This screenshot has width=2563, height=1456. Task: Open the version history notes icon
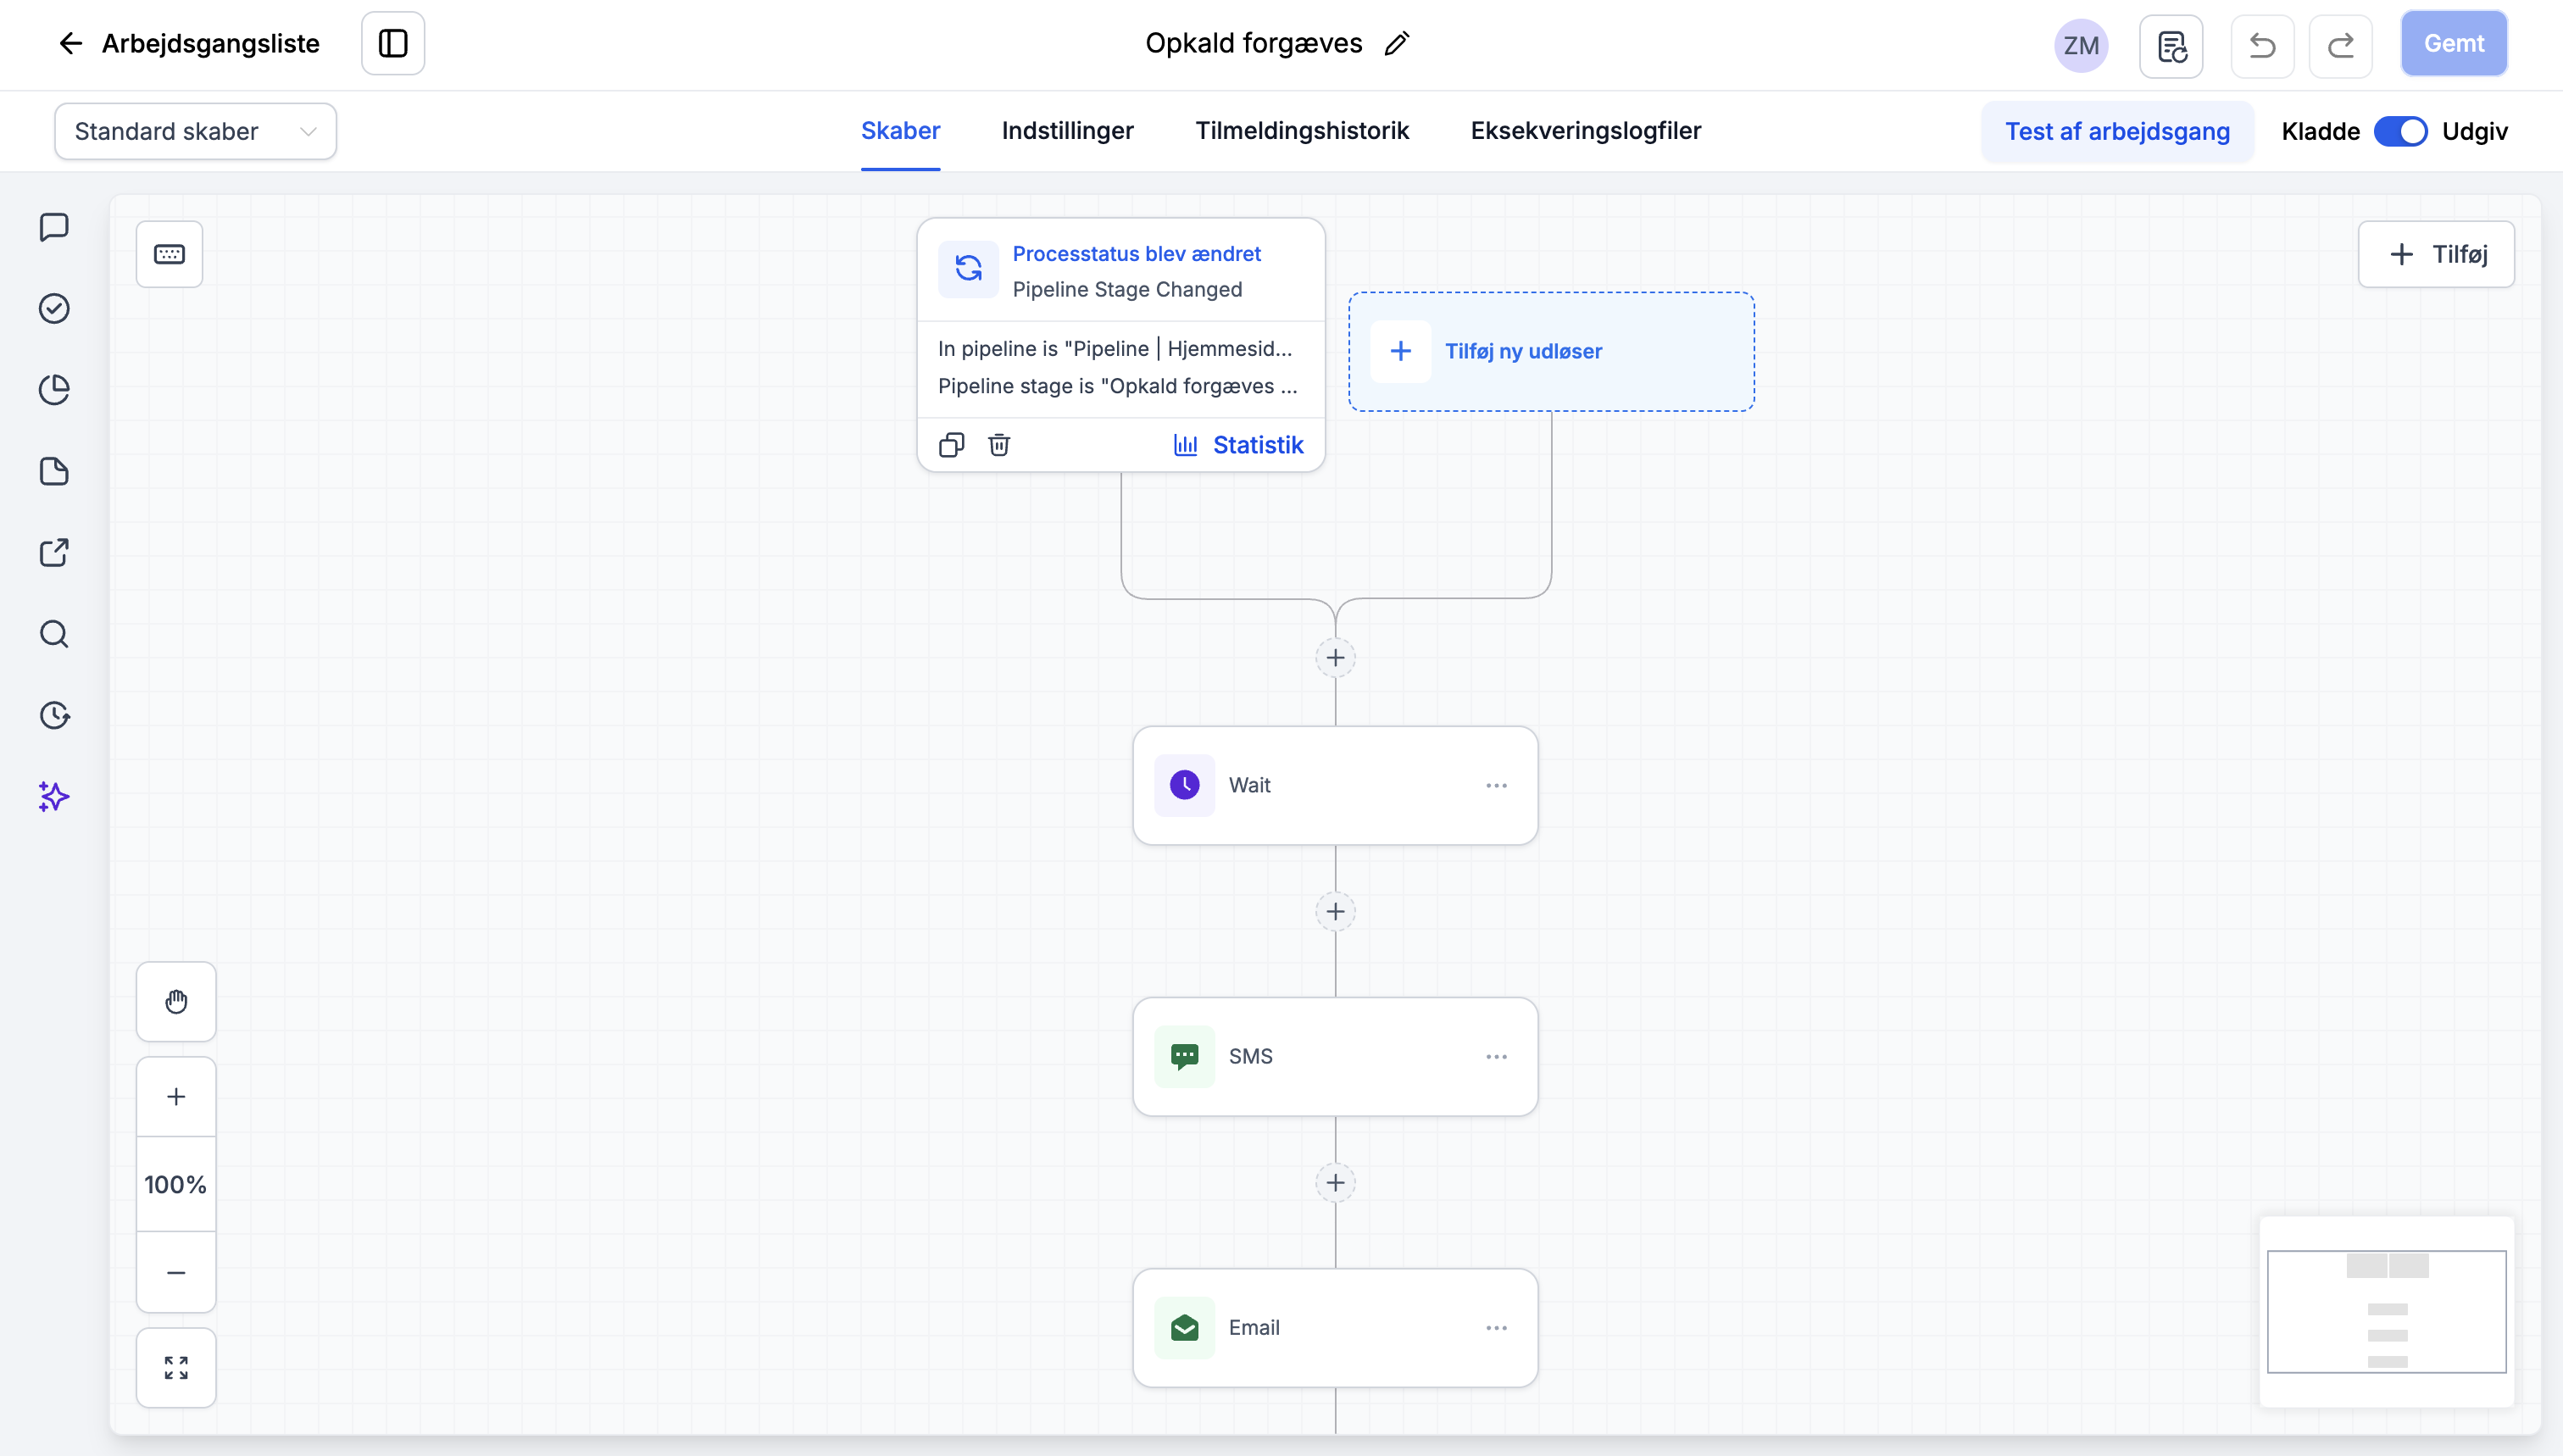pos(2171,45)
